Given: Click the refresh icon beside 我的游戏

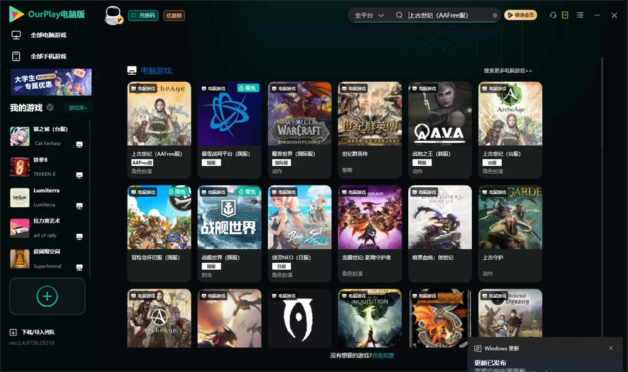Looking at the screenshot, I should tap(50, 107).
